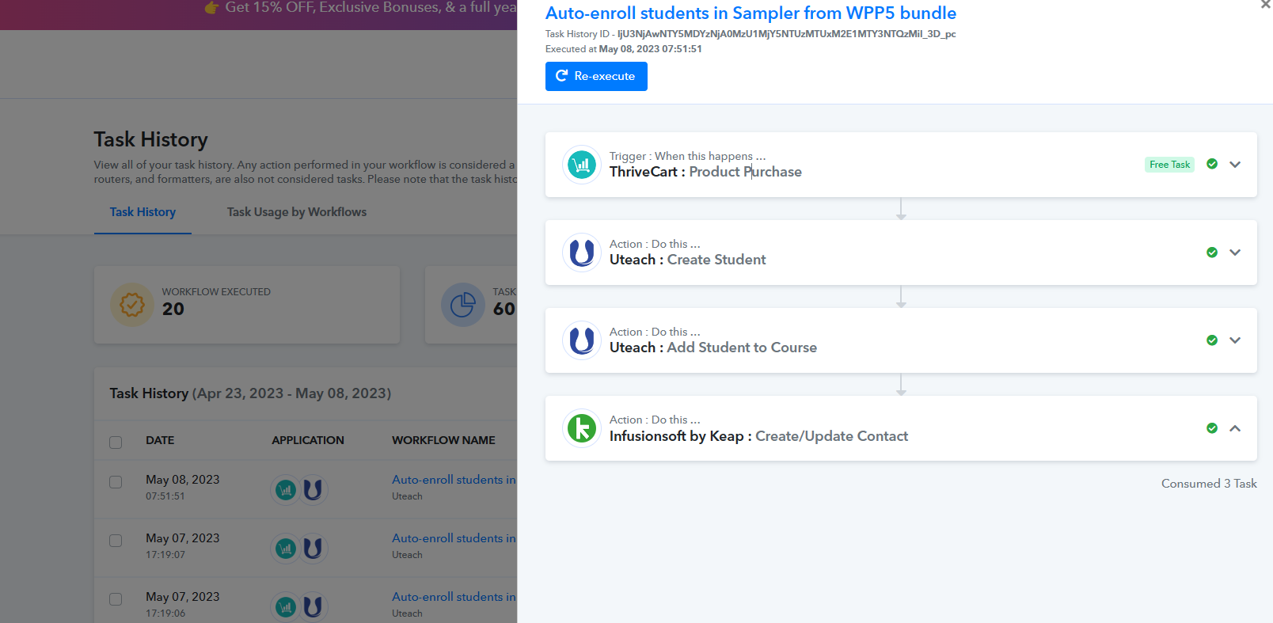Click the Task History date range heading
Viewport: 1273px width, 623px height.
[250, 393]
